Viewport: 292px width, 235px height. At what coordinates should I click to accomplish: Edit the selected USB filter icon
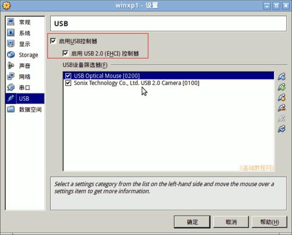[x=281, y=97]
